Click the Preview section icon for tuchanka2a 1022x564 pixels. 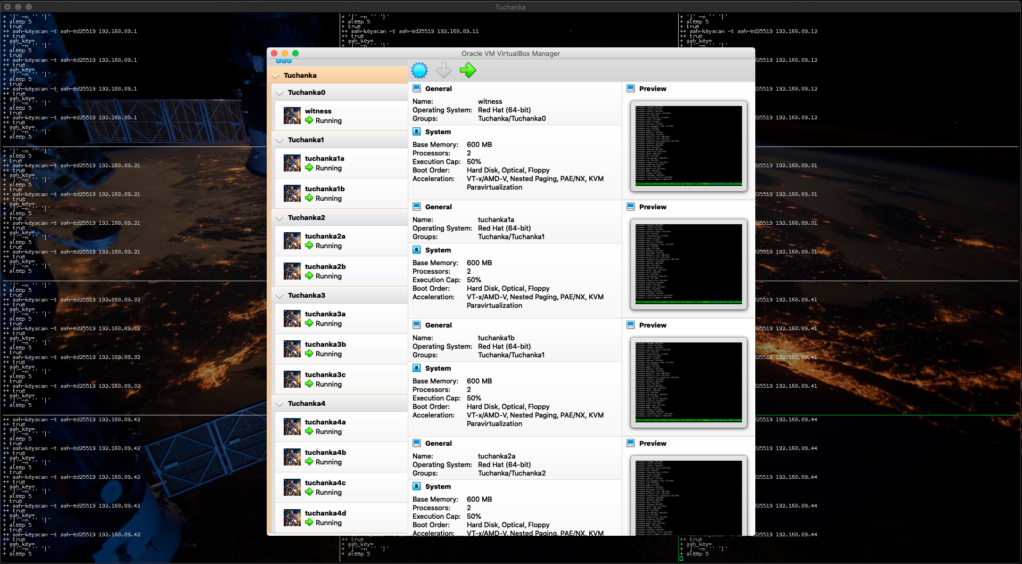coord(631,443)
